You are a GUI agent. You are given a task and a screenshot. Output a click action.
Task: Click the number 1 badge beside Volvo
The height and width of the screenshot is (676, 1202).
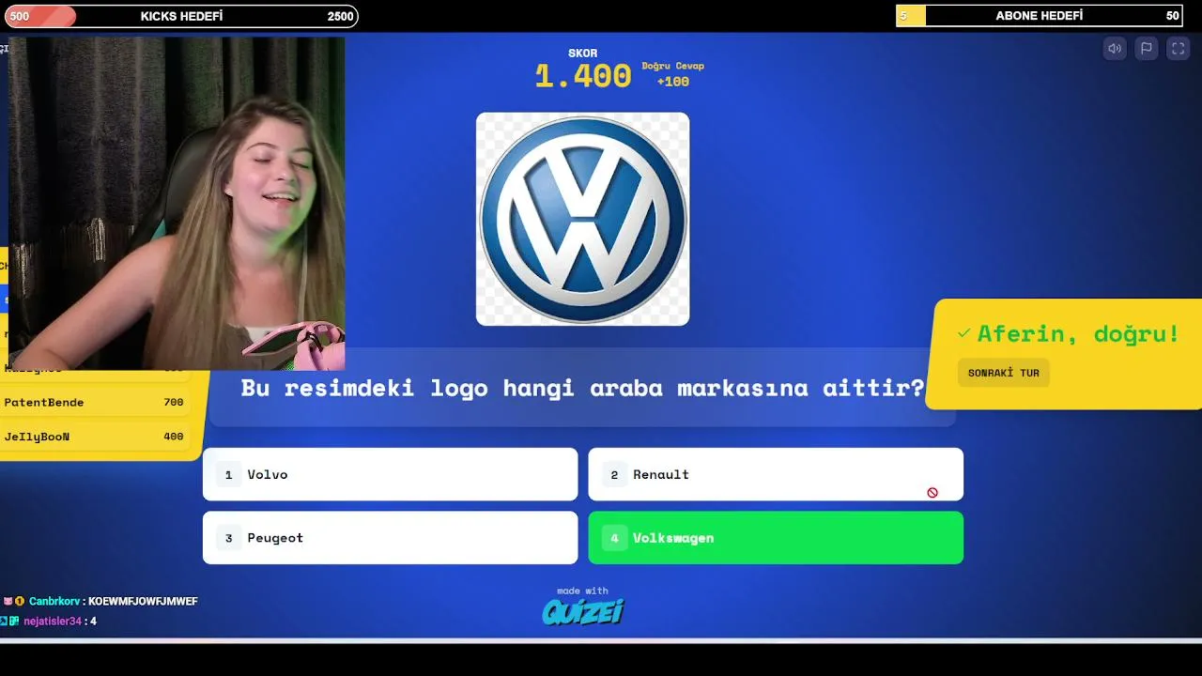tap(228, 475)
